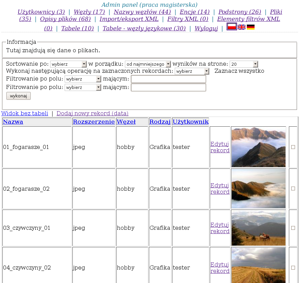
Task: Tick checkbox for 02_fogarasze_02 row
Action: pos(293,189)
